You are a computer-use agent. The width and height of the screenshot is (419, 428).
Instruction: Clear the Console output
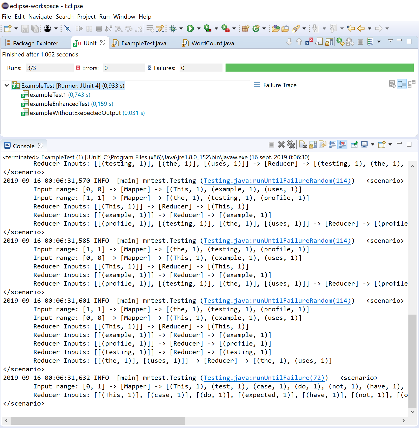[x=303, y=144]
